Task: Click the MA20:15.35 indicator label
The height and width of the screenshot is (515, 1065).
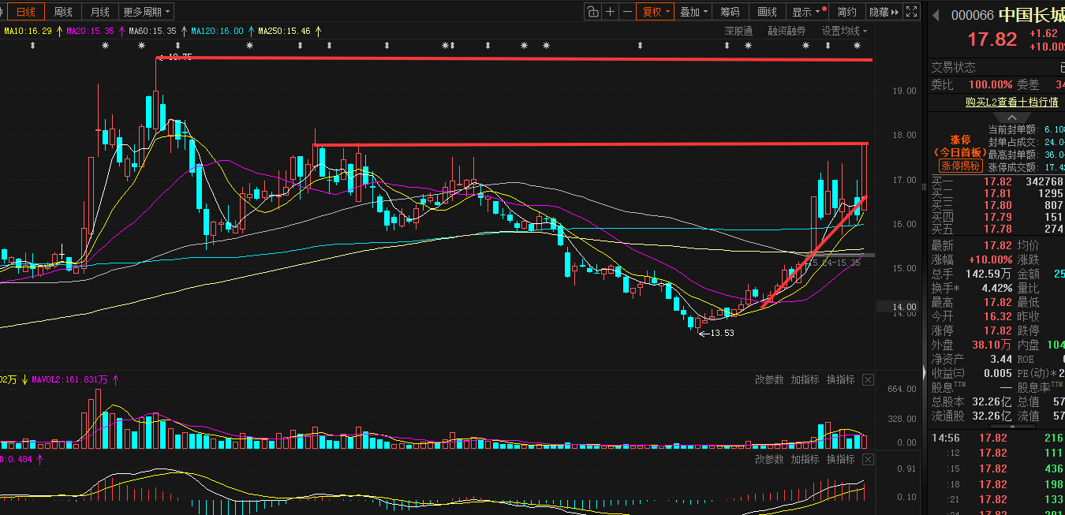Action: tap(91, 32)
